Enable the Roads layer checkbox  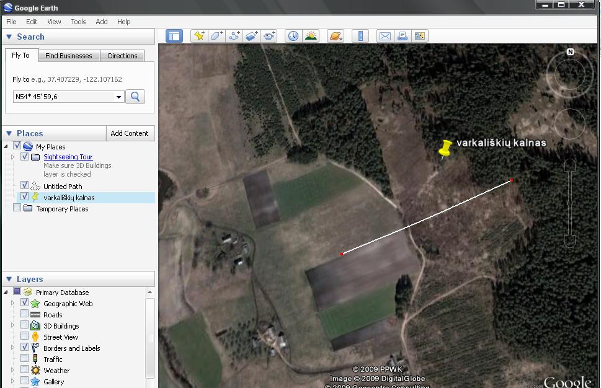click(x=25, y=315)
